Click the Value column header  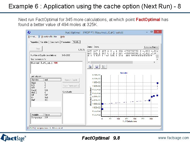tap(52, 115)
